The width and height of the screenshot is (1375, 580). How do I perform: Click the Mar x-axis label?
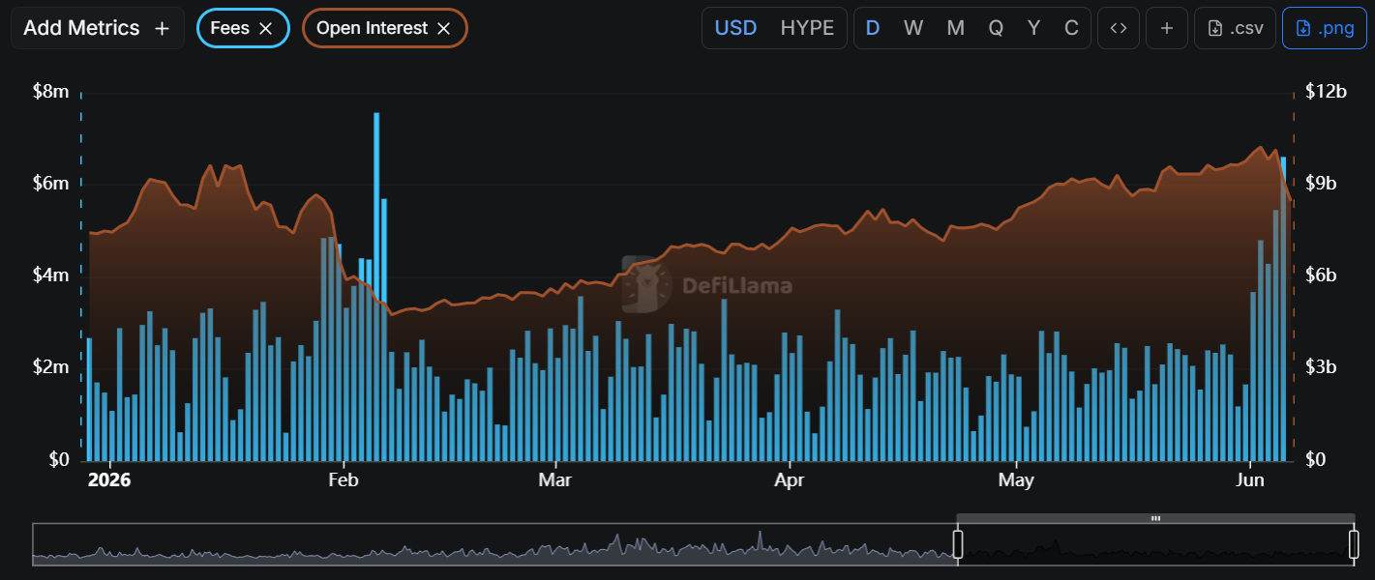pos(555,480)
